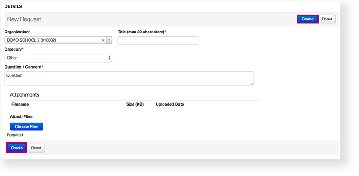Click the New Request heading
The image size is (359, 176).
[x=24, y=19]
